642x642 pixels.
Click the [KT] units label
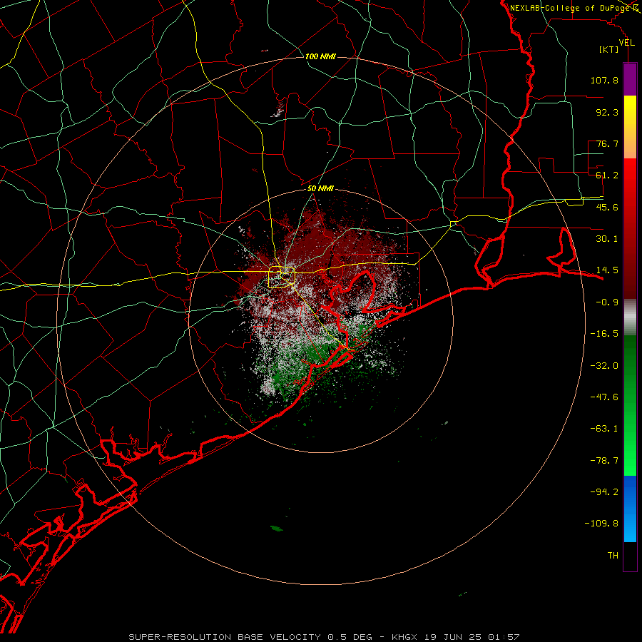(608, 49)
